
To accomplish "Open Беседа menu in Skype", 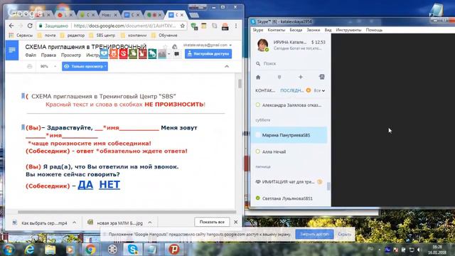I will [x=296, y=30].
